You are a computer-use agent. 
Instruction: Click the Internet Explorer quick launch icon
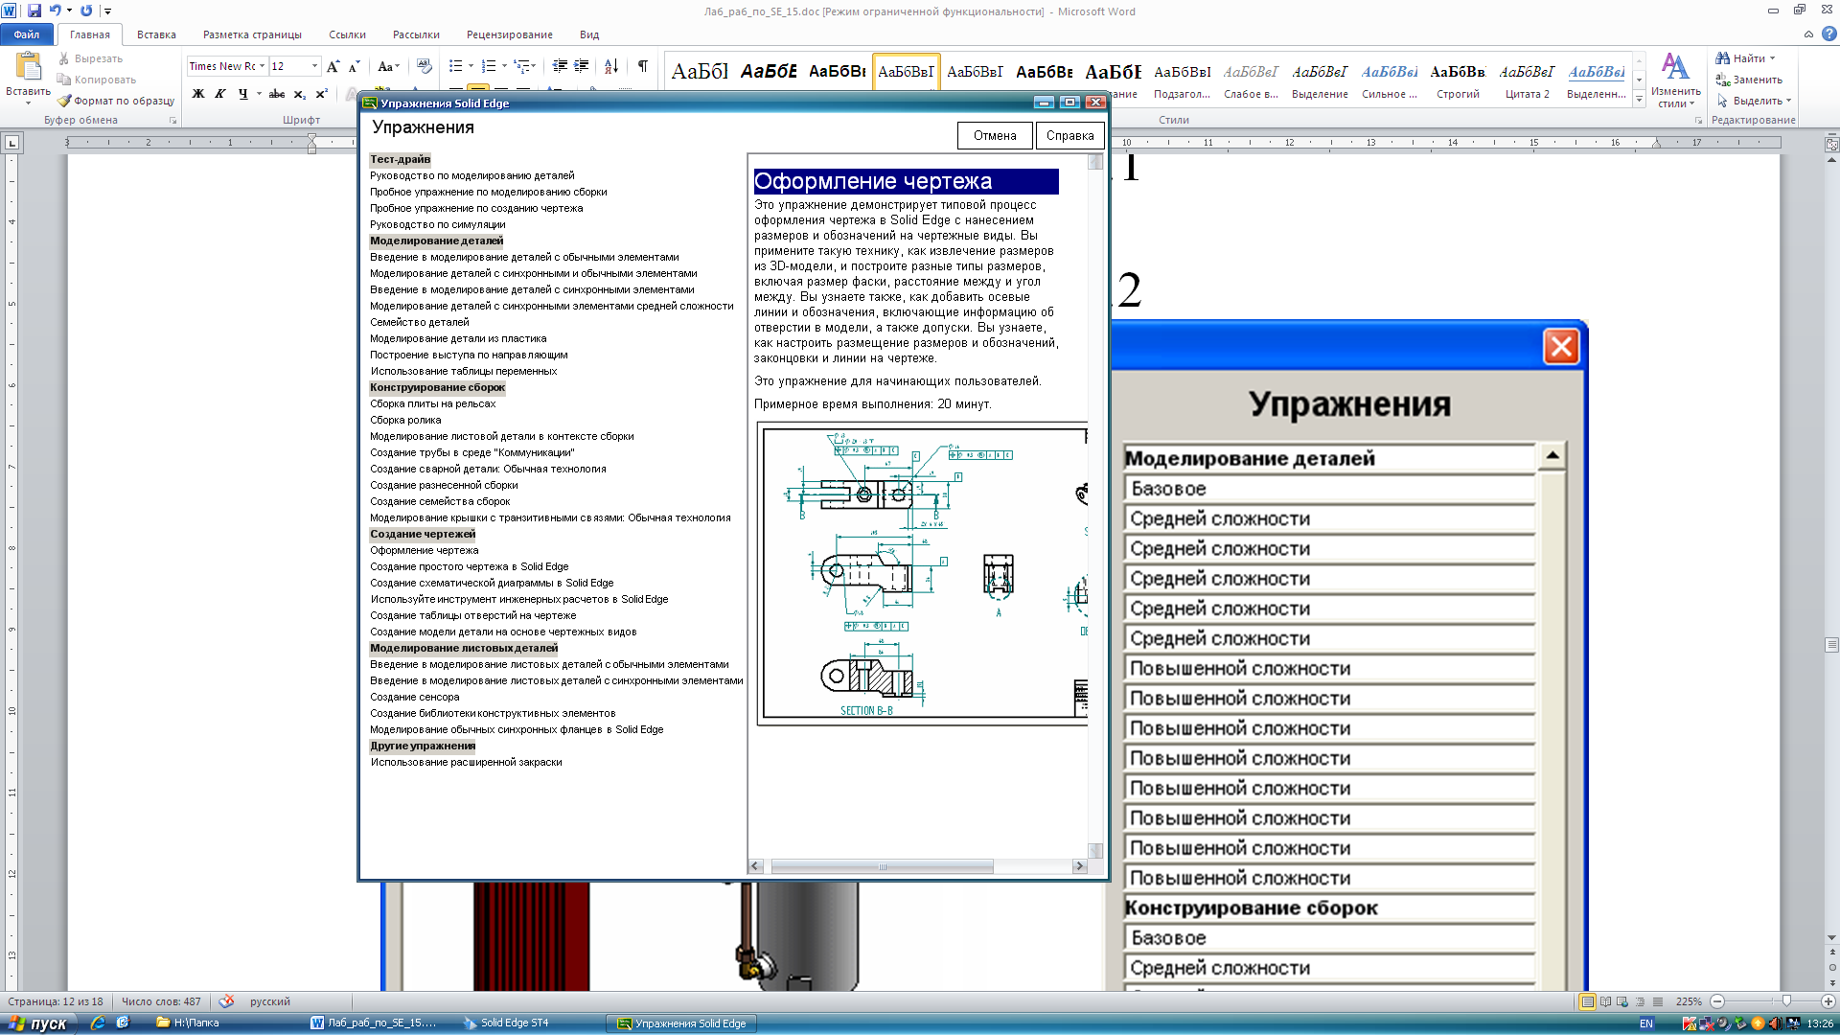97,1023
